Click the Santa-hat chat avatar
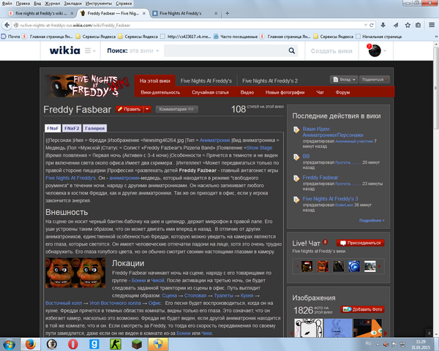 pyautogui.click(x=307, y=266)
